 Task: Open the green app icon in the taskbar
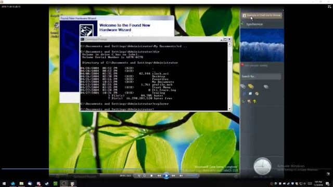(x=55, y=183)
